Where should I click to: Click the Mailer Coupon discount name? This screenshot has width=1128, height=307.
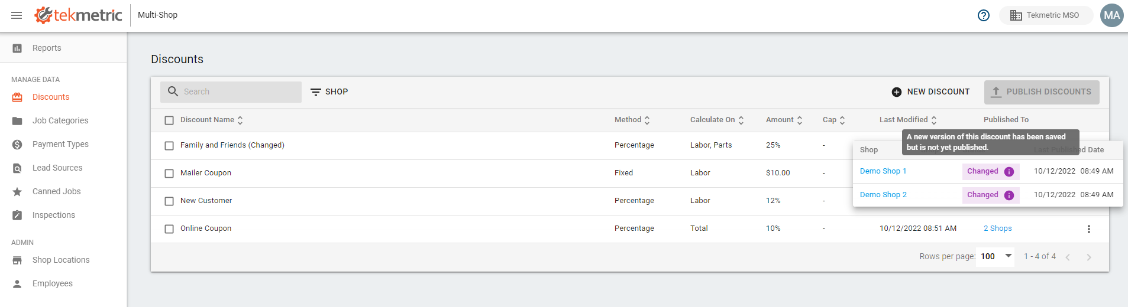[206, 173]
